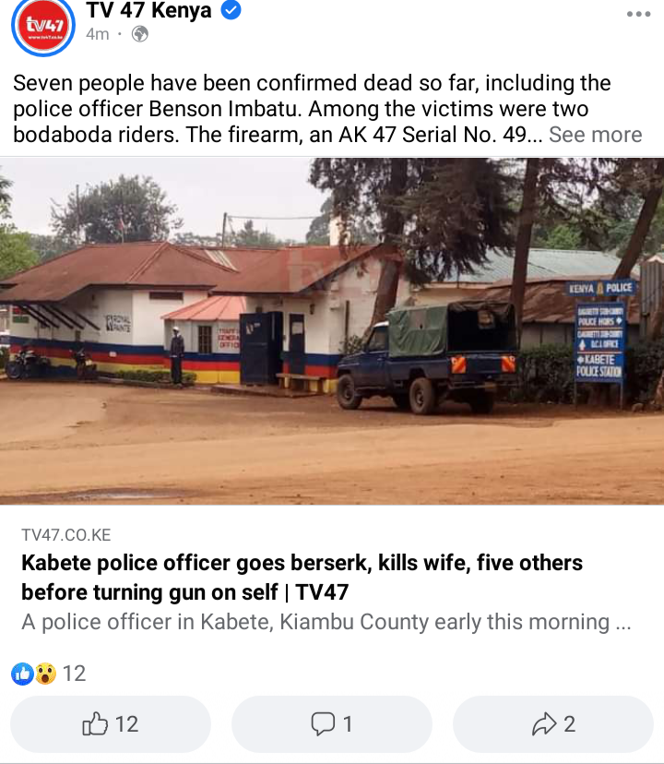Viewport: 664px width, 764px height.
Task: Click the 4m post timestamp
Action: 98,34
